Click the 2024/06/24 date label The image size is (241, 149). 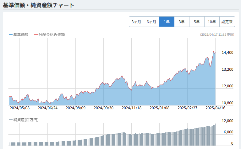[x=48, y=108]
